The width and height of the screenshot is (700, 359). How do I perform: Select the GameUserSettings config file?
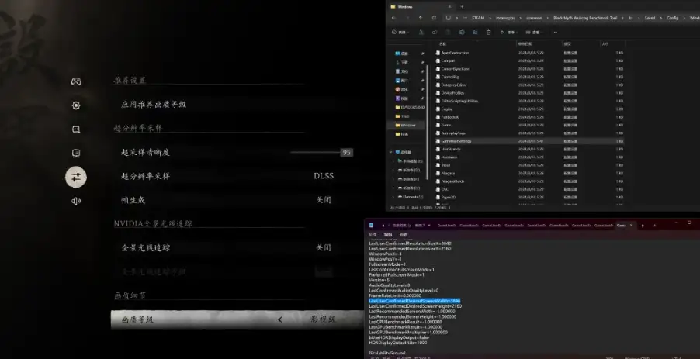coord(456,141)
